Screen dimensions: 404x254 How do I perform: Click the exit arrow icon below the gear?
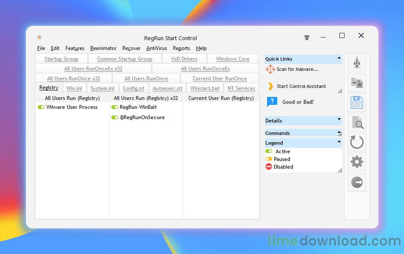click(x=356, y=182)
